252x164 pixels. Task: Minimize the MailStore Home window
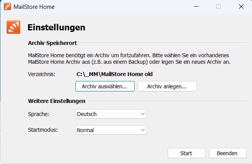(x=196, y=7)
